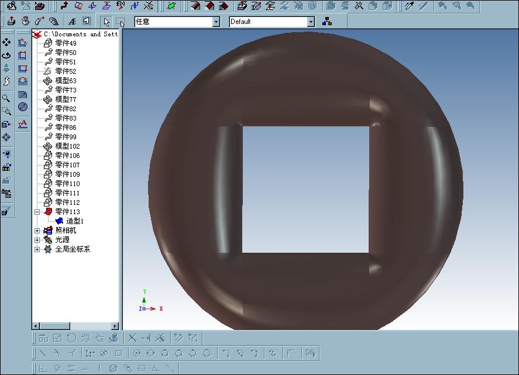Viewport: 519px width, 375px height.
Task: Click the rotating camera icon
Action: [x=6, y=167]
